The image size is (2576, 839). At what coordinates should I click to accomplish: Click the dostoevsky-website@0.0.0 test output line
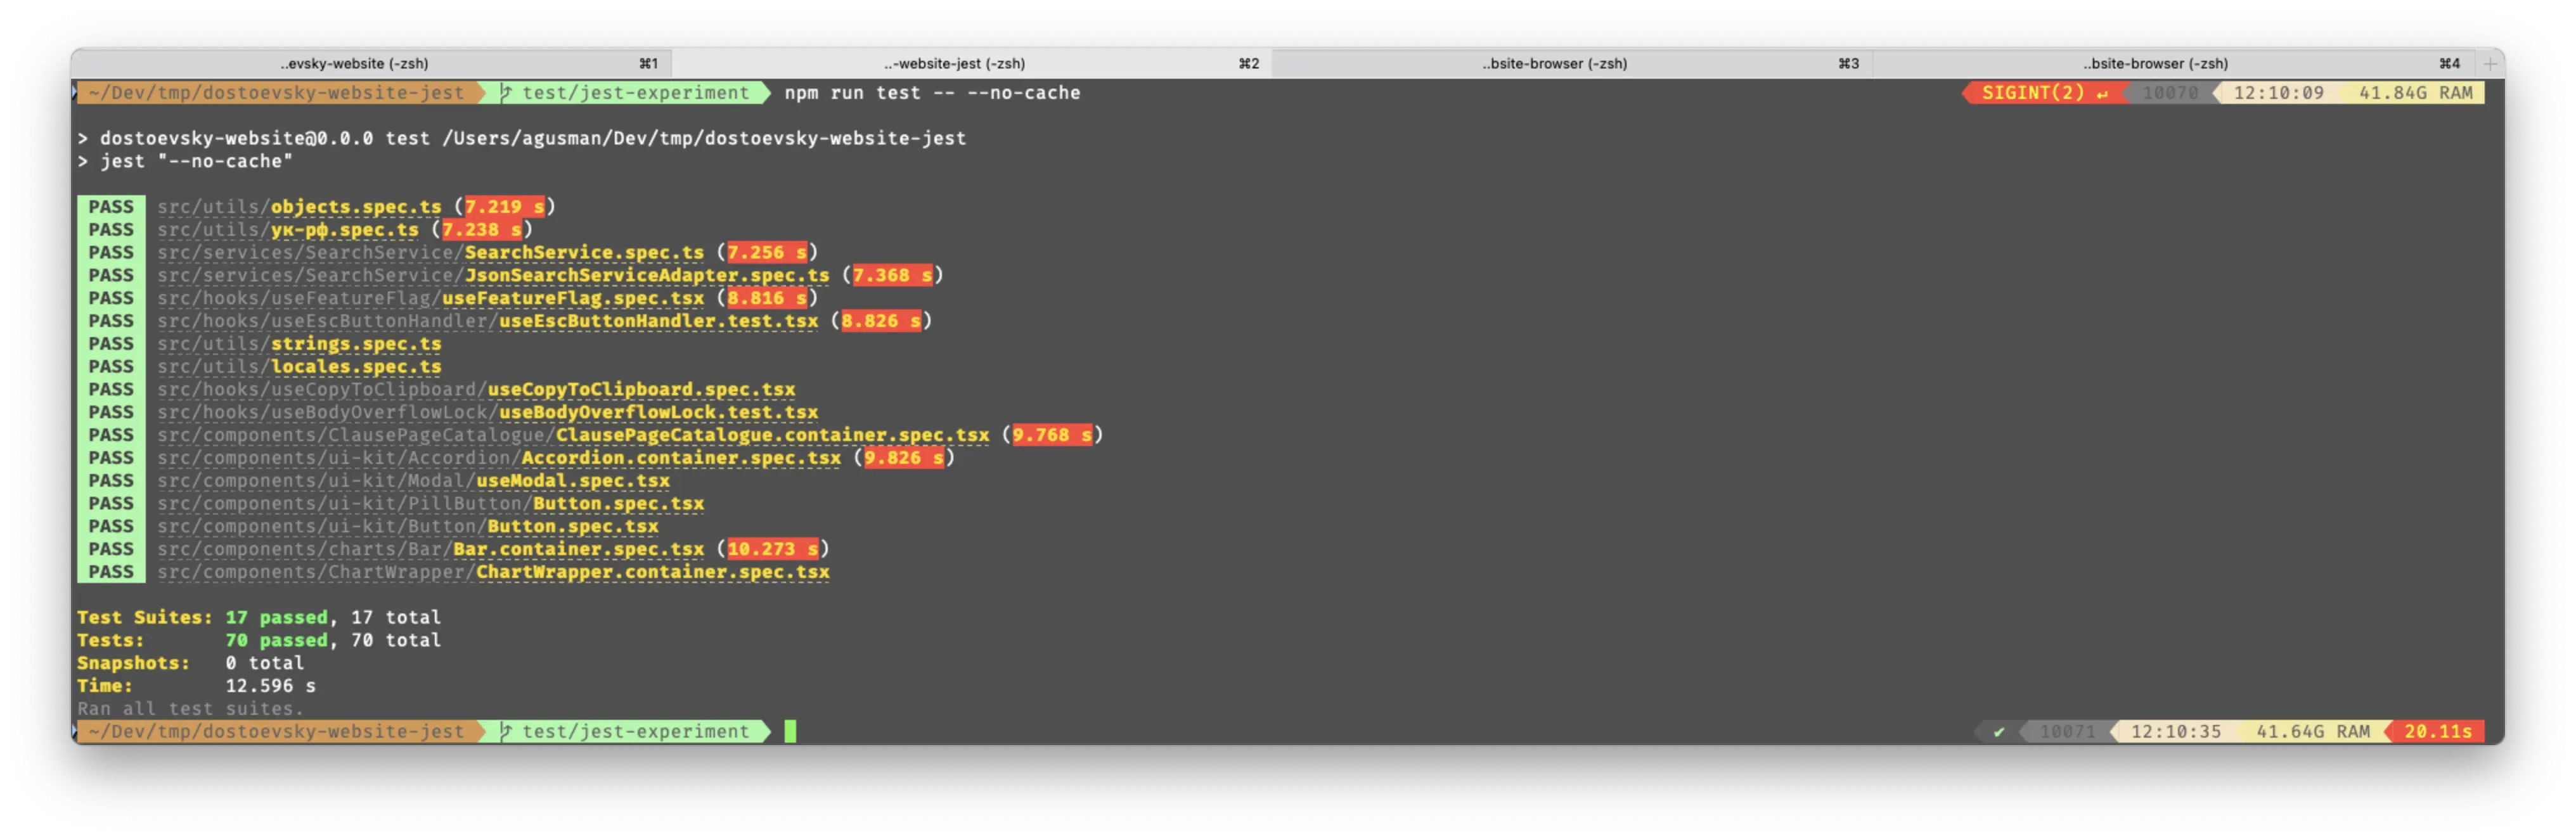tap(522, 139)
